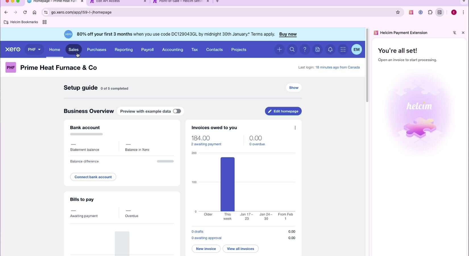Open the help question mark icon
The height and width of the screenshot is (256, 469).
(305, 49)
